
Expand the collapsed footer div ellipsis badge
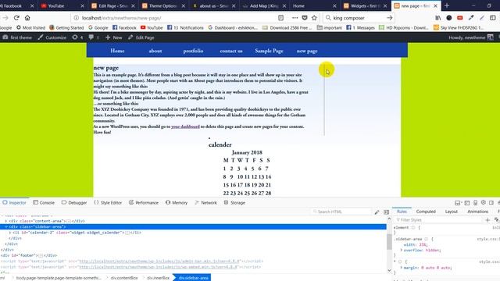[x=41, y=255]
